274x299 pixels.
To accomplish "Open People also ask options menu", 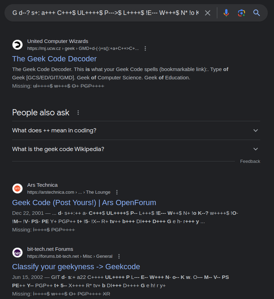I will tap(78, 113).
